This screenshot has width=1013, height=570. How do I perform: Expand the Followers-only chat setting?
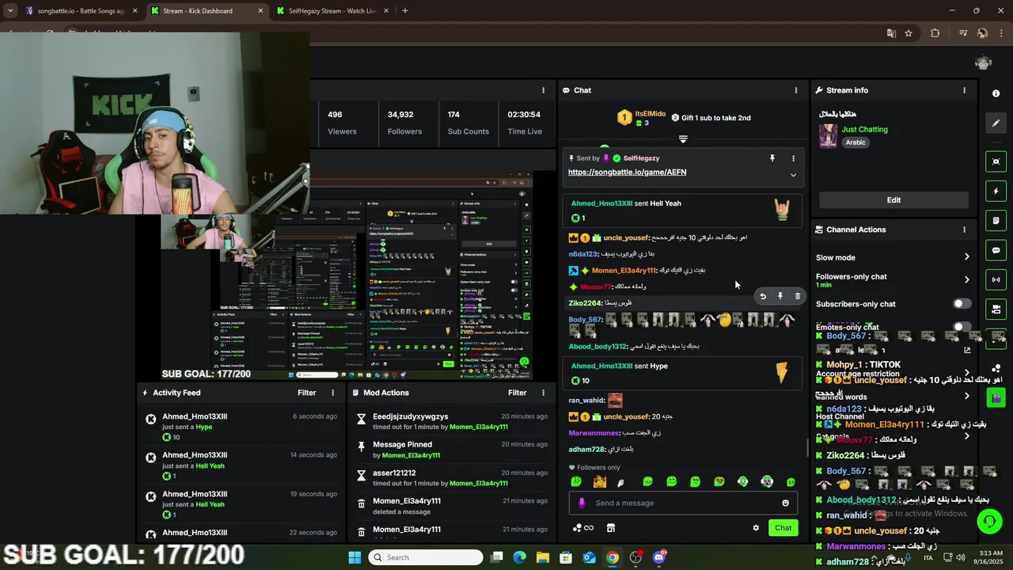click(x=893, y=279)
